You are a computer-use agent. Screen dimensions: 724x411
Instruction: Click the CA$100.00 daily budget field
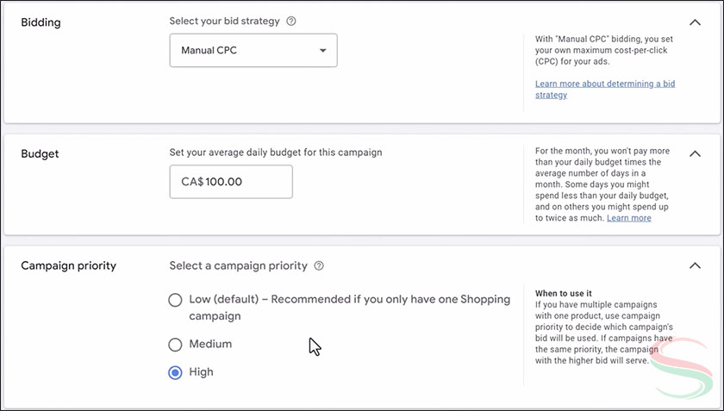[231, 182]
